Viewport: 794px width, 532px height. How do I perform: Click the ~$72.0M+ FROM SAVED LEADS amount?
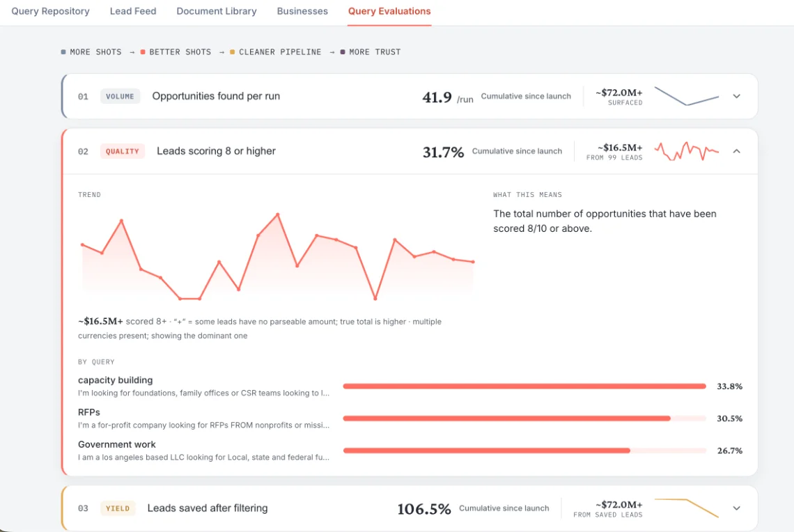click(x=607, y=509)
